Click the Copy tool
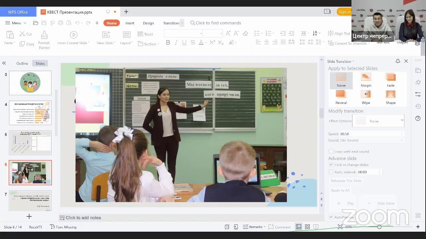 (x=27, y=44)
